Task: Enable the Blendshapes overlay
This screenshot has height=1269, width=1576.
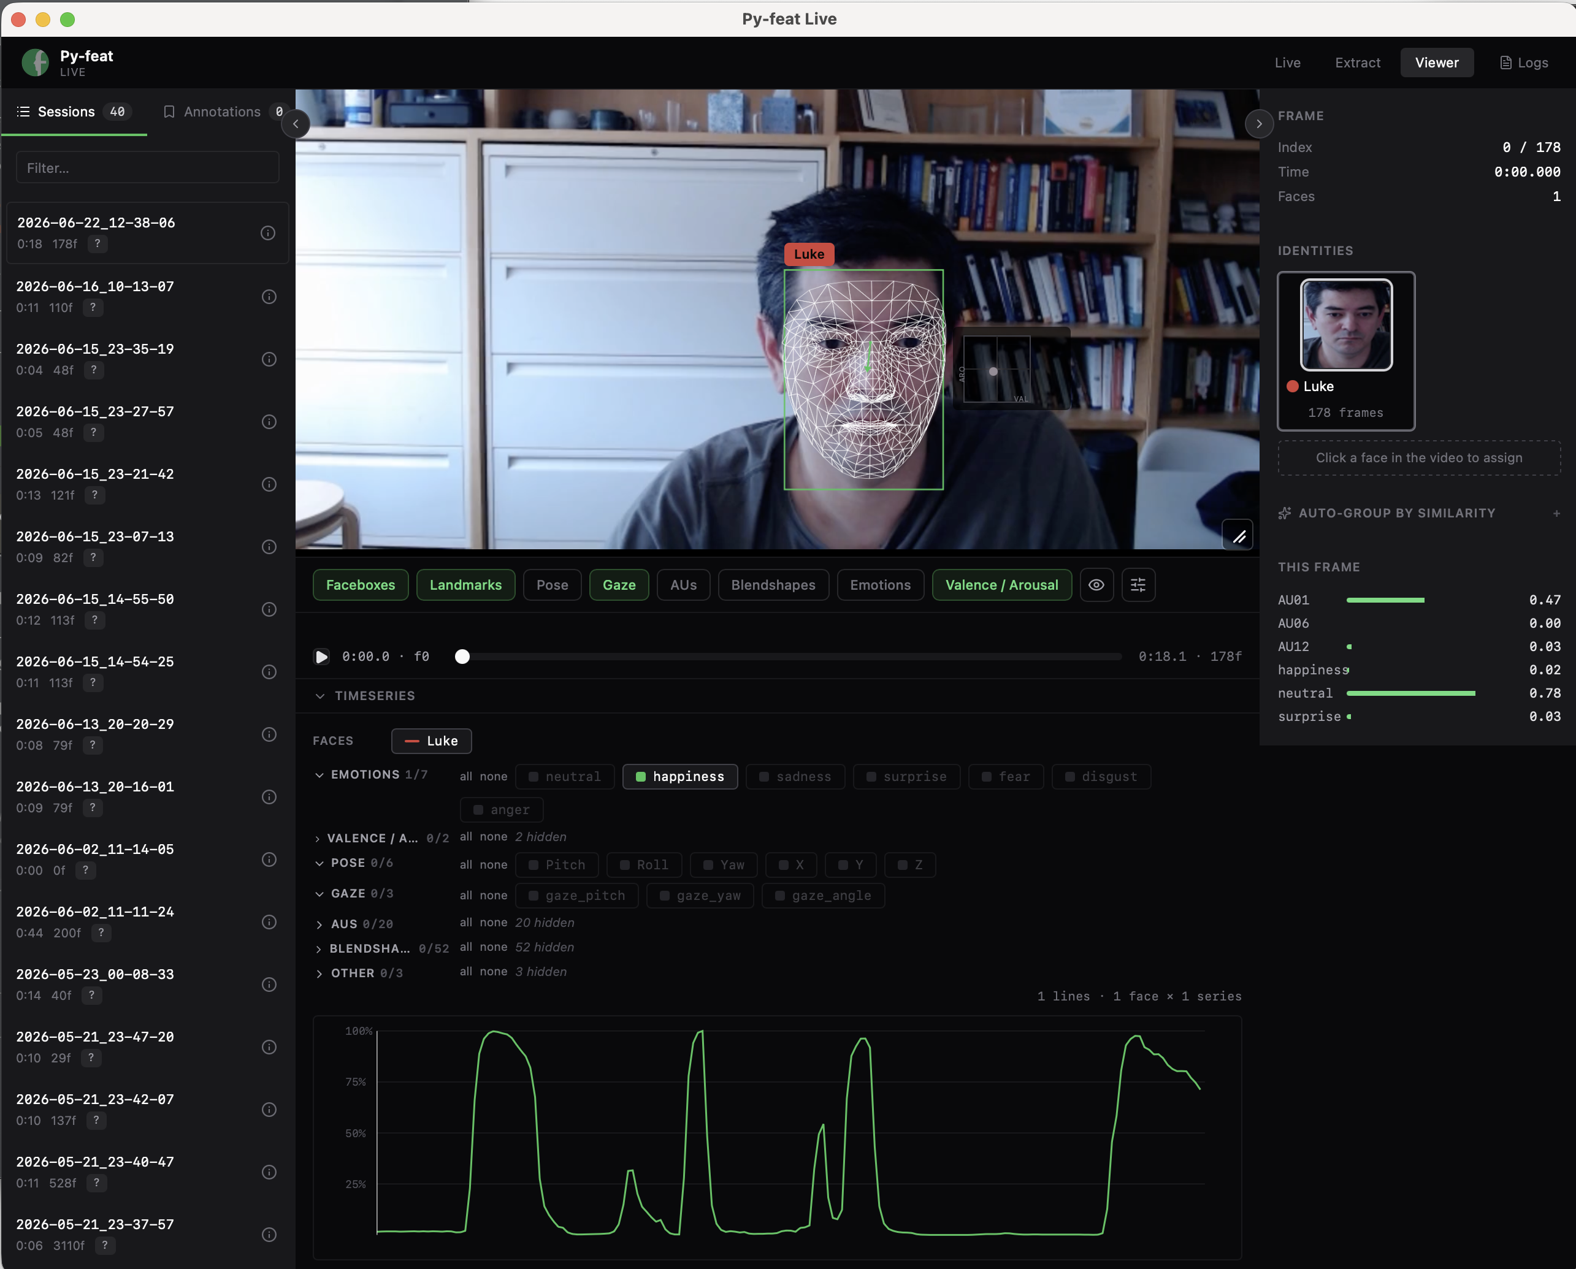Action: coord(773,585)
